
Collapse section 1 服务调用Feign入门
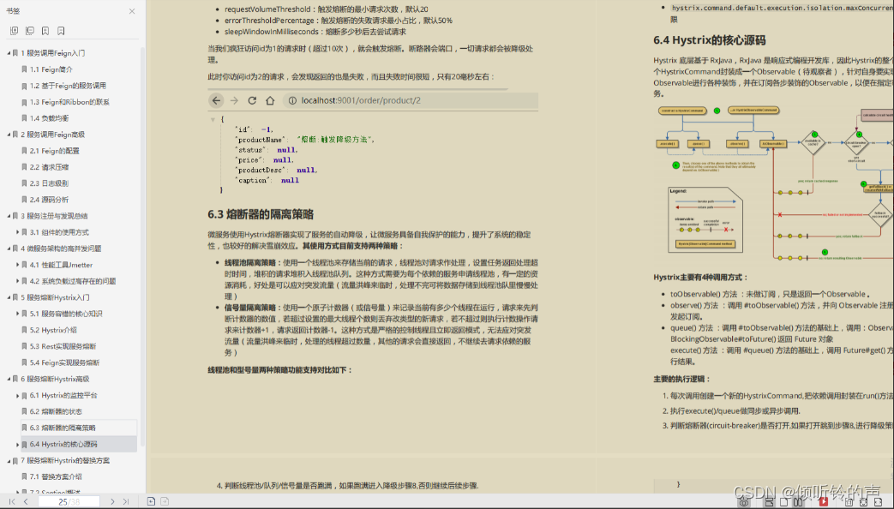9,53
